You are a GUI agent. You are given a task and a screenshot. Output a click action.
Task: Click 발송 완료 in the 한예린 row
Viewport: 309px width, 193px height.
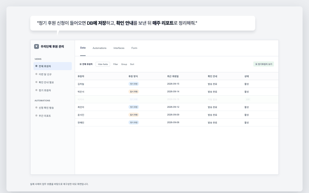tap(212, 123)
